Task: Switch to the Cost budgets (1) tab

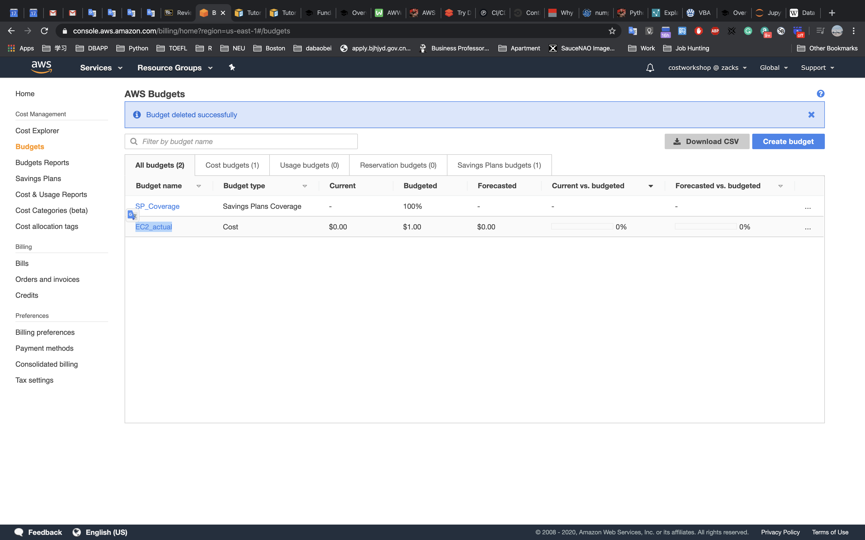Action: 232,165
